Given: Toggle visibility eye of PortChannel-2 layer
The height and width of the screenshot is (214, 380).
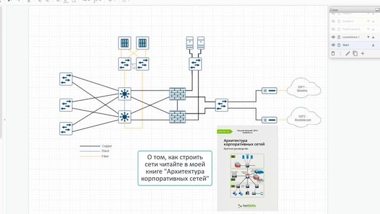Looking at the screenshot, I should [333, 29].
